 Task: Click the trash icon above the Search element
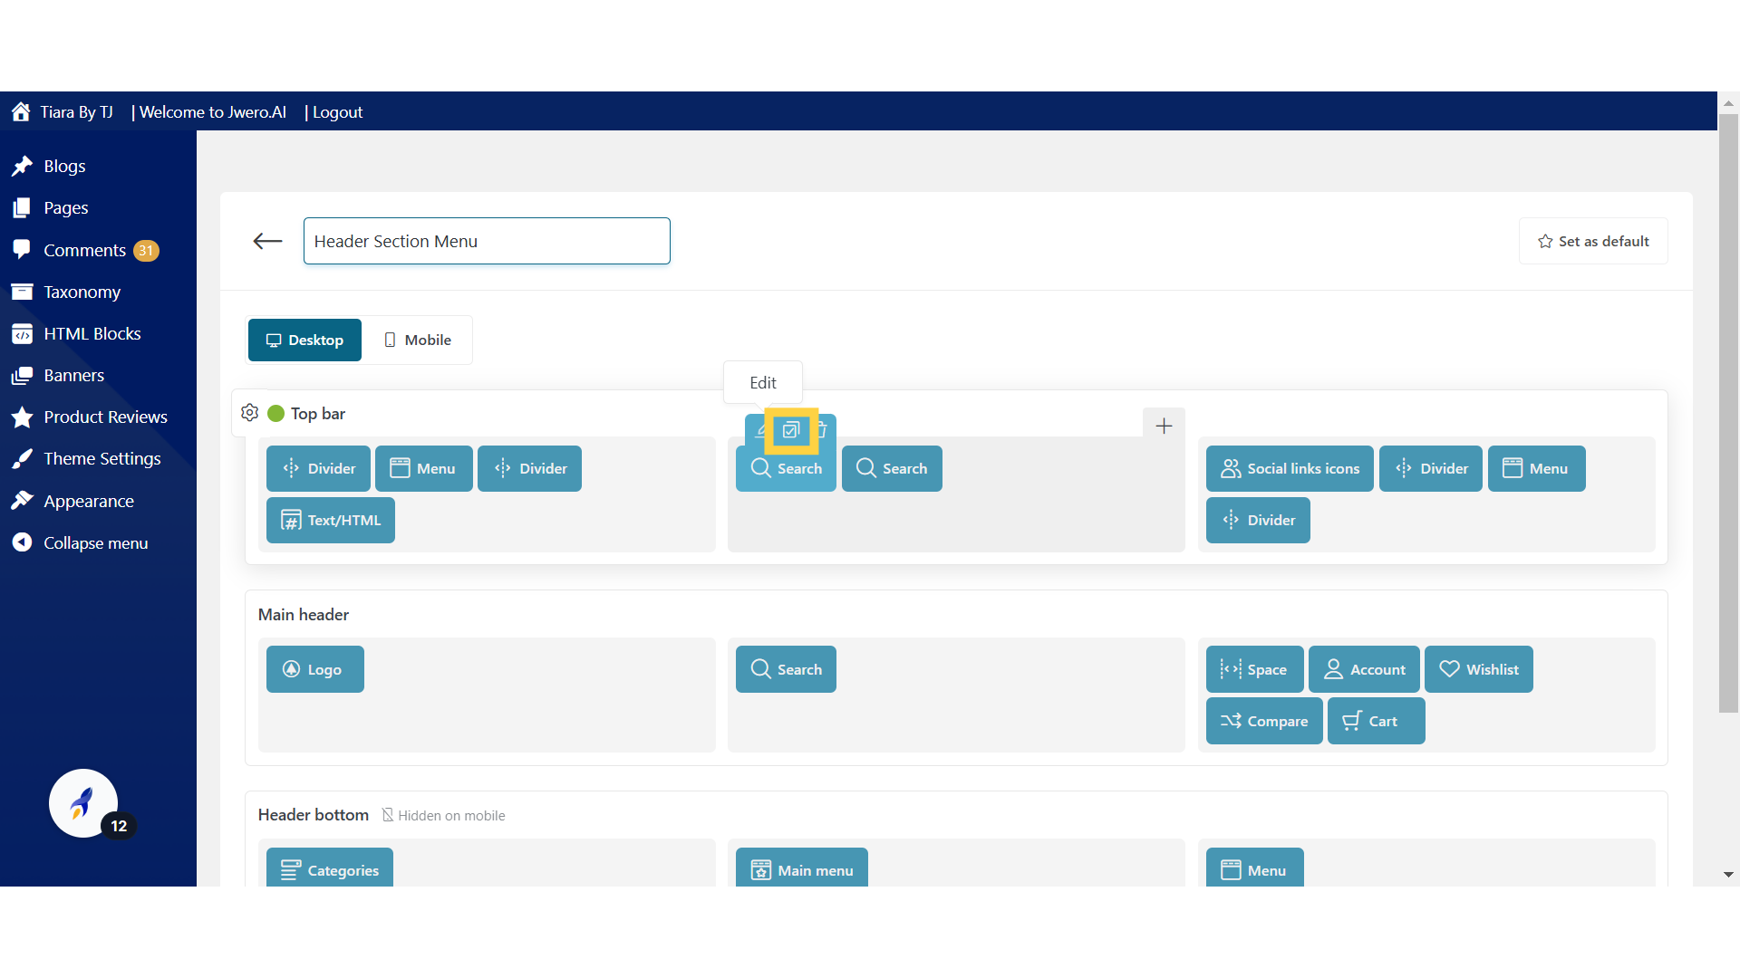(x=822, y=430)
